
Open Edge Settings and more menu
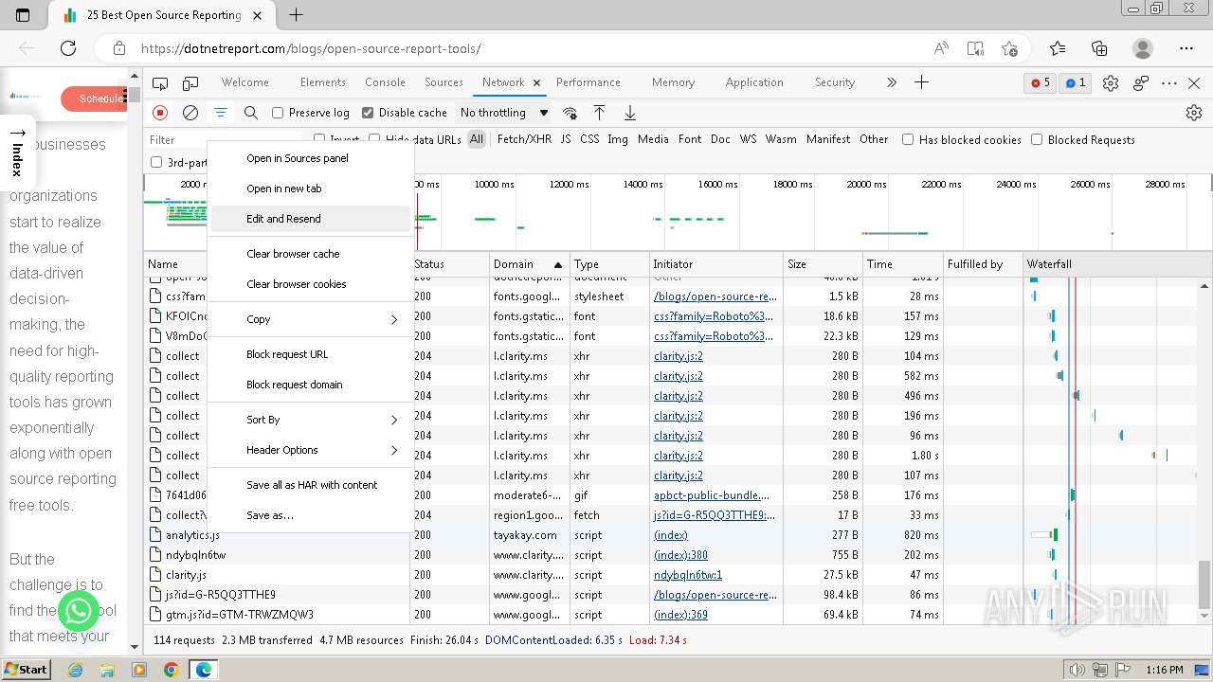click(1186, 48)
